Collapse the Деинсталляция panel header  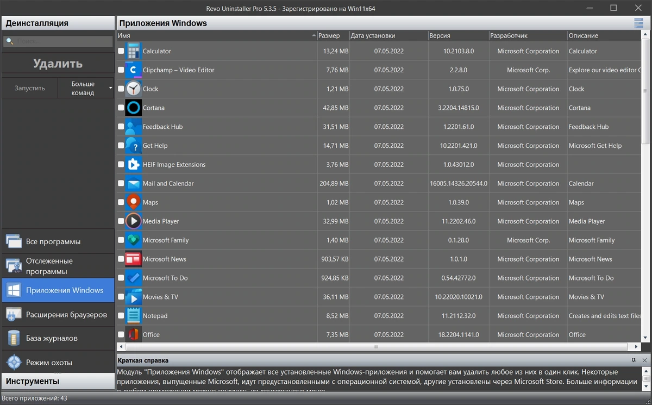58,23
